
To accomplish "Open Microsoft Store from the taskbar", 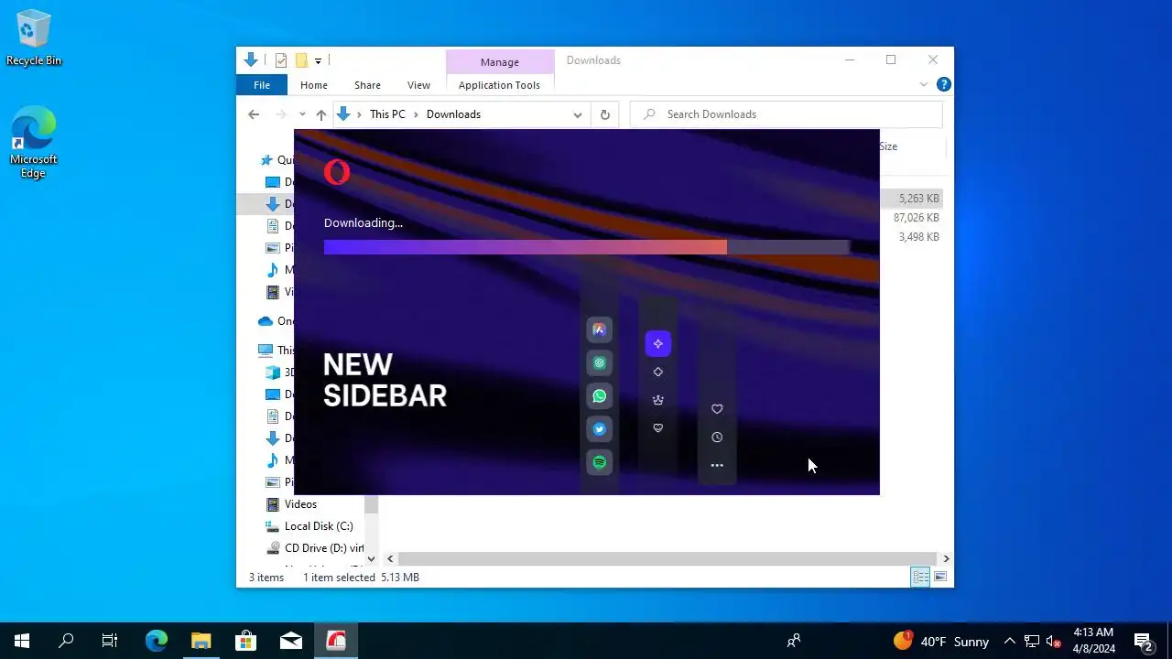I will pos(246,641).
